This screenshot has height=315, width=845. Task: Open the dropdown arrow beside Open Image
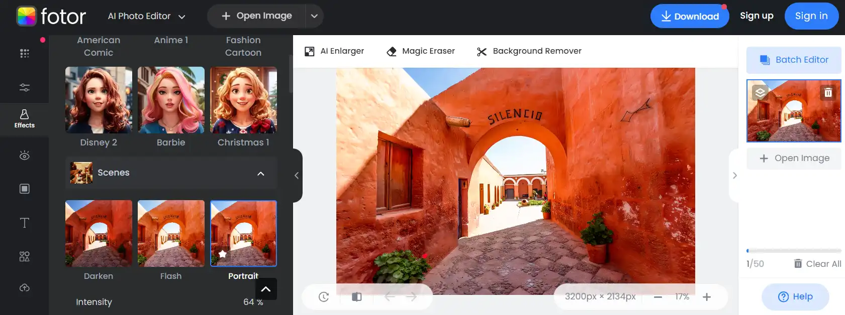tap(314, 16)
